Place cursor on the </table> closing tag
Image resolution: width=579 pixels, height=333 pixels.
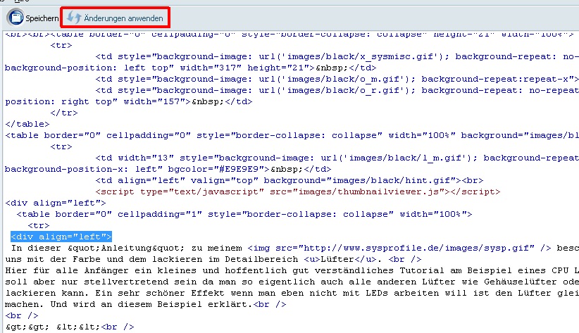27,124
